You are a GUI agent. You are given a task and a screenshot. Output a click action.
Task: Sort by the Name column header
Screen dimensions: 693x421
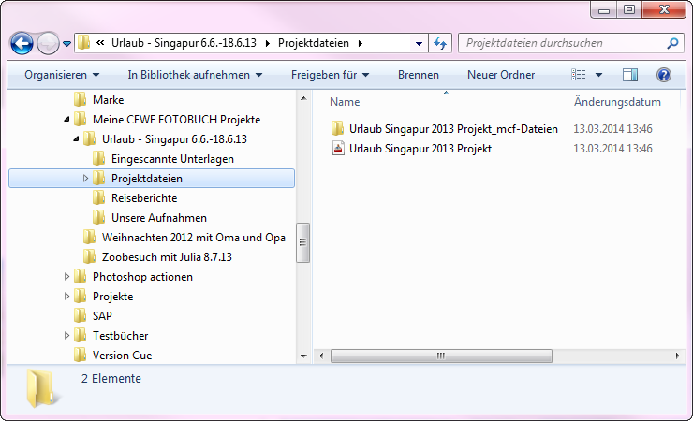coord(345,102)
